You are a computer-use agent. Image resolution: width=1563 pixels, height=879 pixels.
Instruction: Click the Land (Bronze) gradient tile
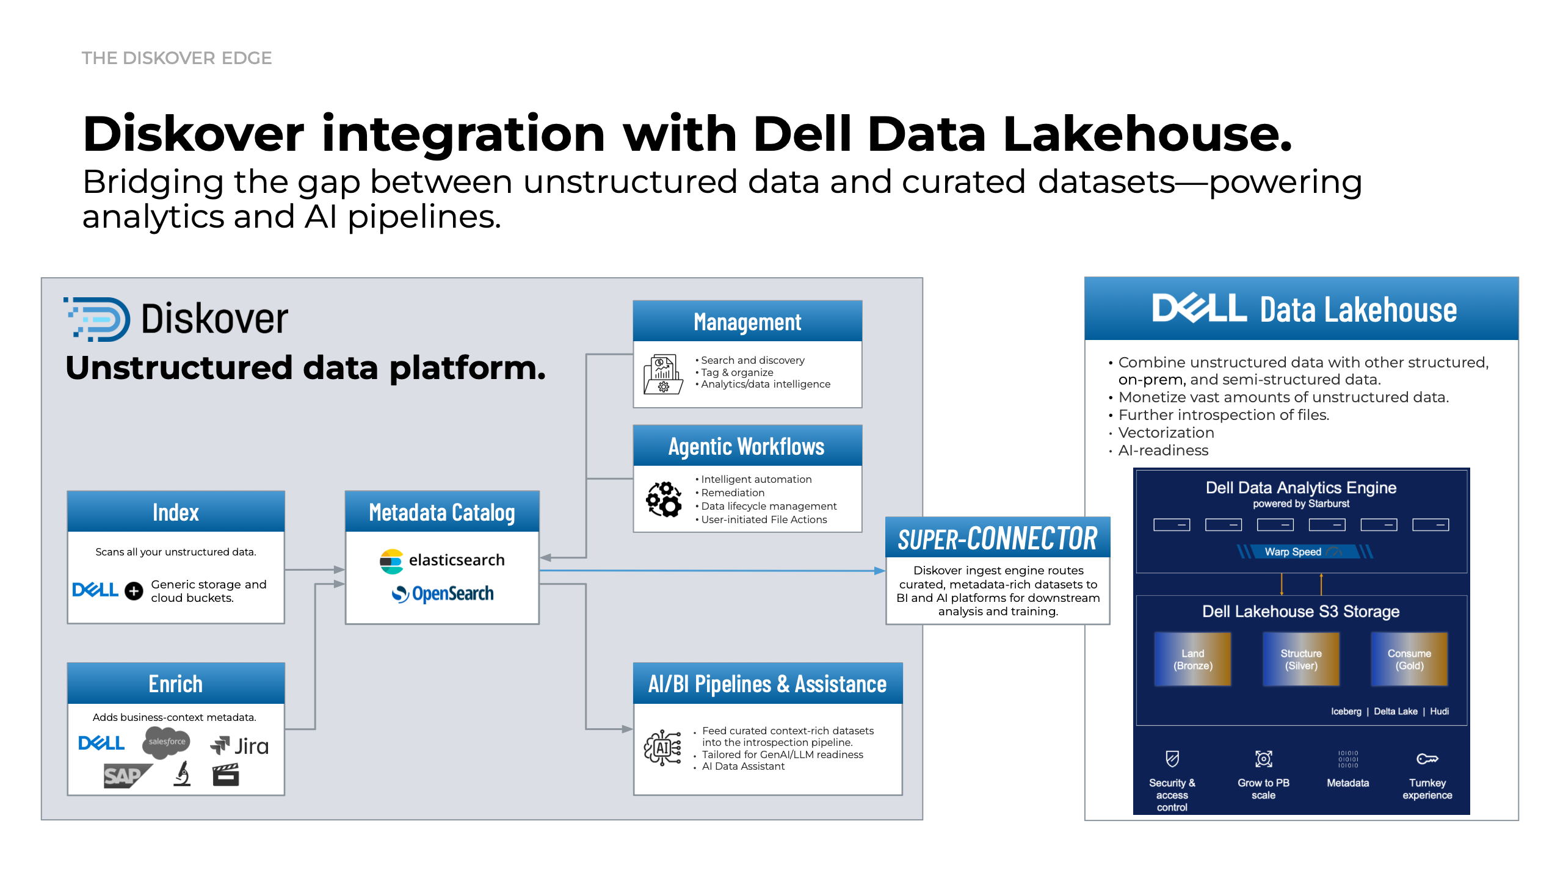coord(1192,659)
